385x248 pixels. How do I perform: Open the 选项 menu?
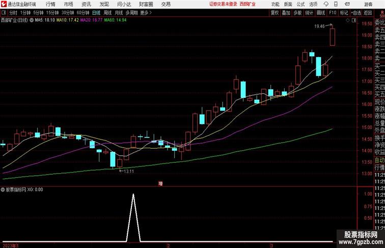tap(313, 4)
